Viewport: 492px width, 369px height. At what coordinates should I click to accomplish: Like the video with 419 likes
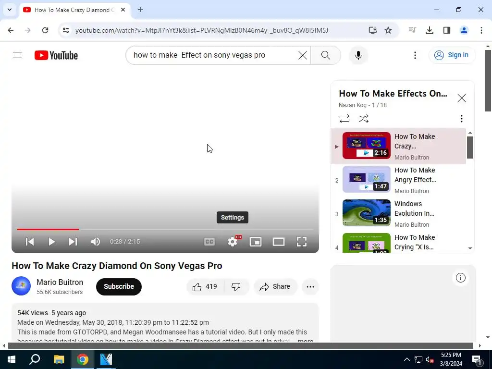[x=205, y=286]
